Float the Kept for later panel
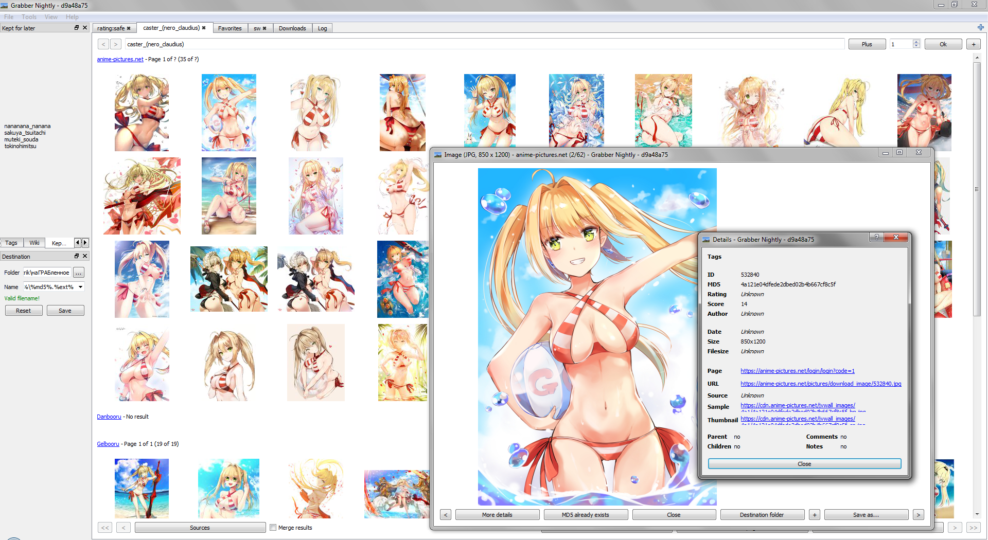Viewport: 988px width, 540px height. tap(77, 28)
